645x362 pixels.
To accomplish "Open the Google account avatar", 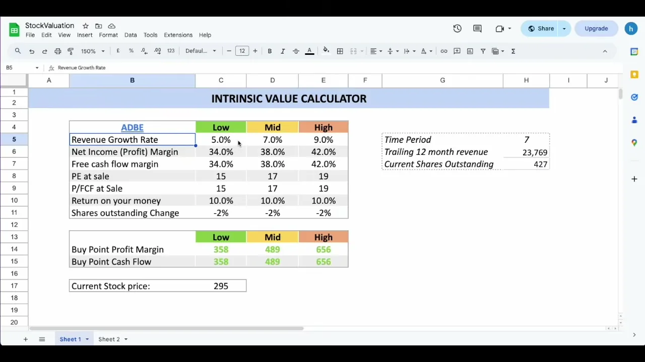I will point(631,29).
